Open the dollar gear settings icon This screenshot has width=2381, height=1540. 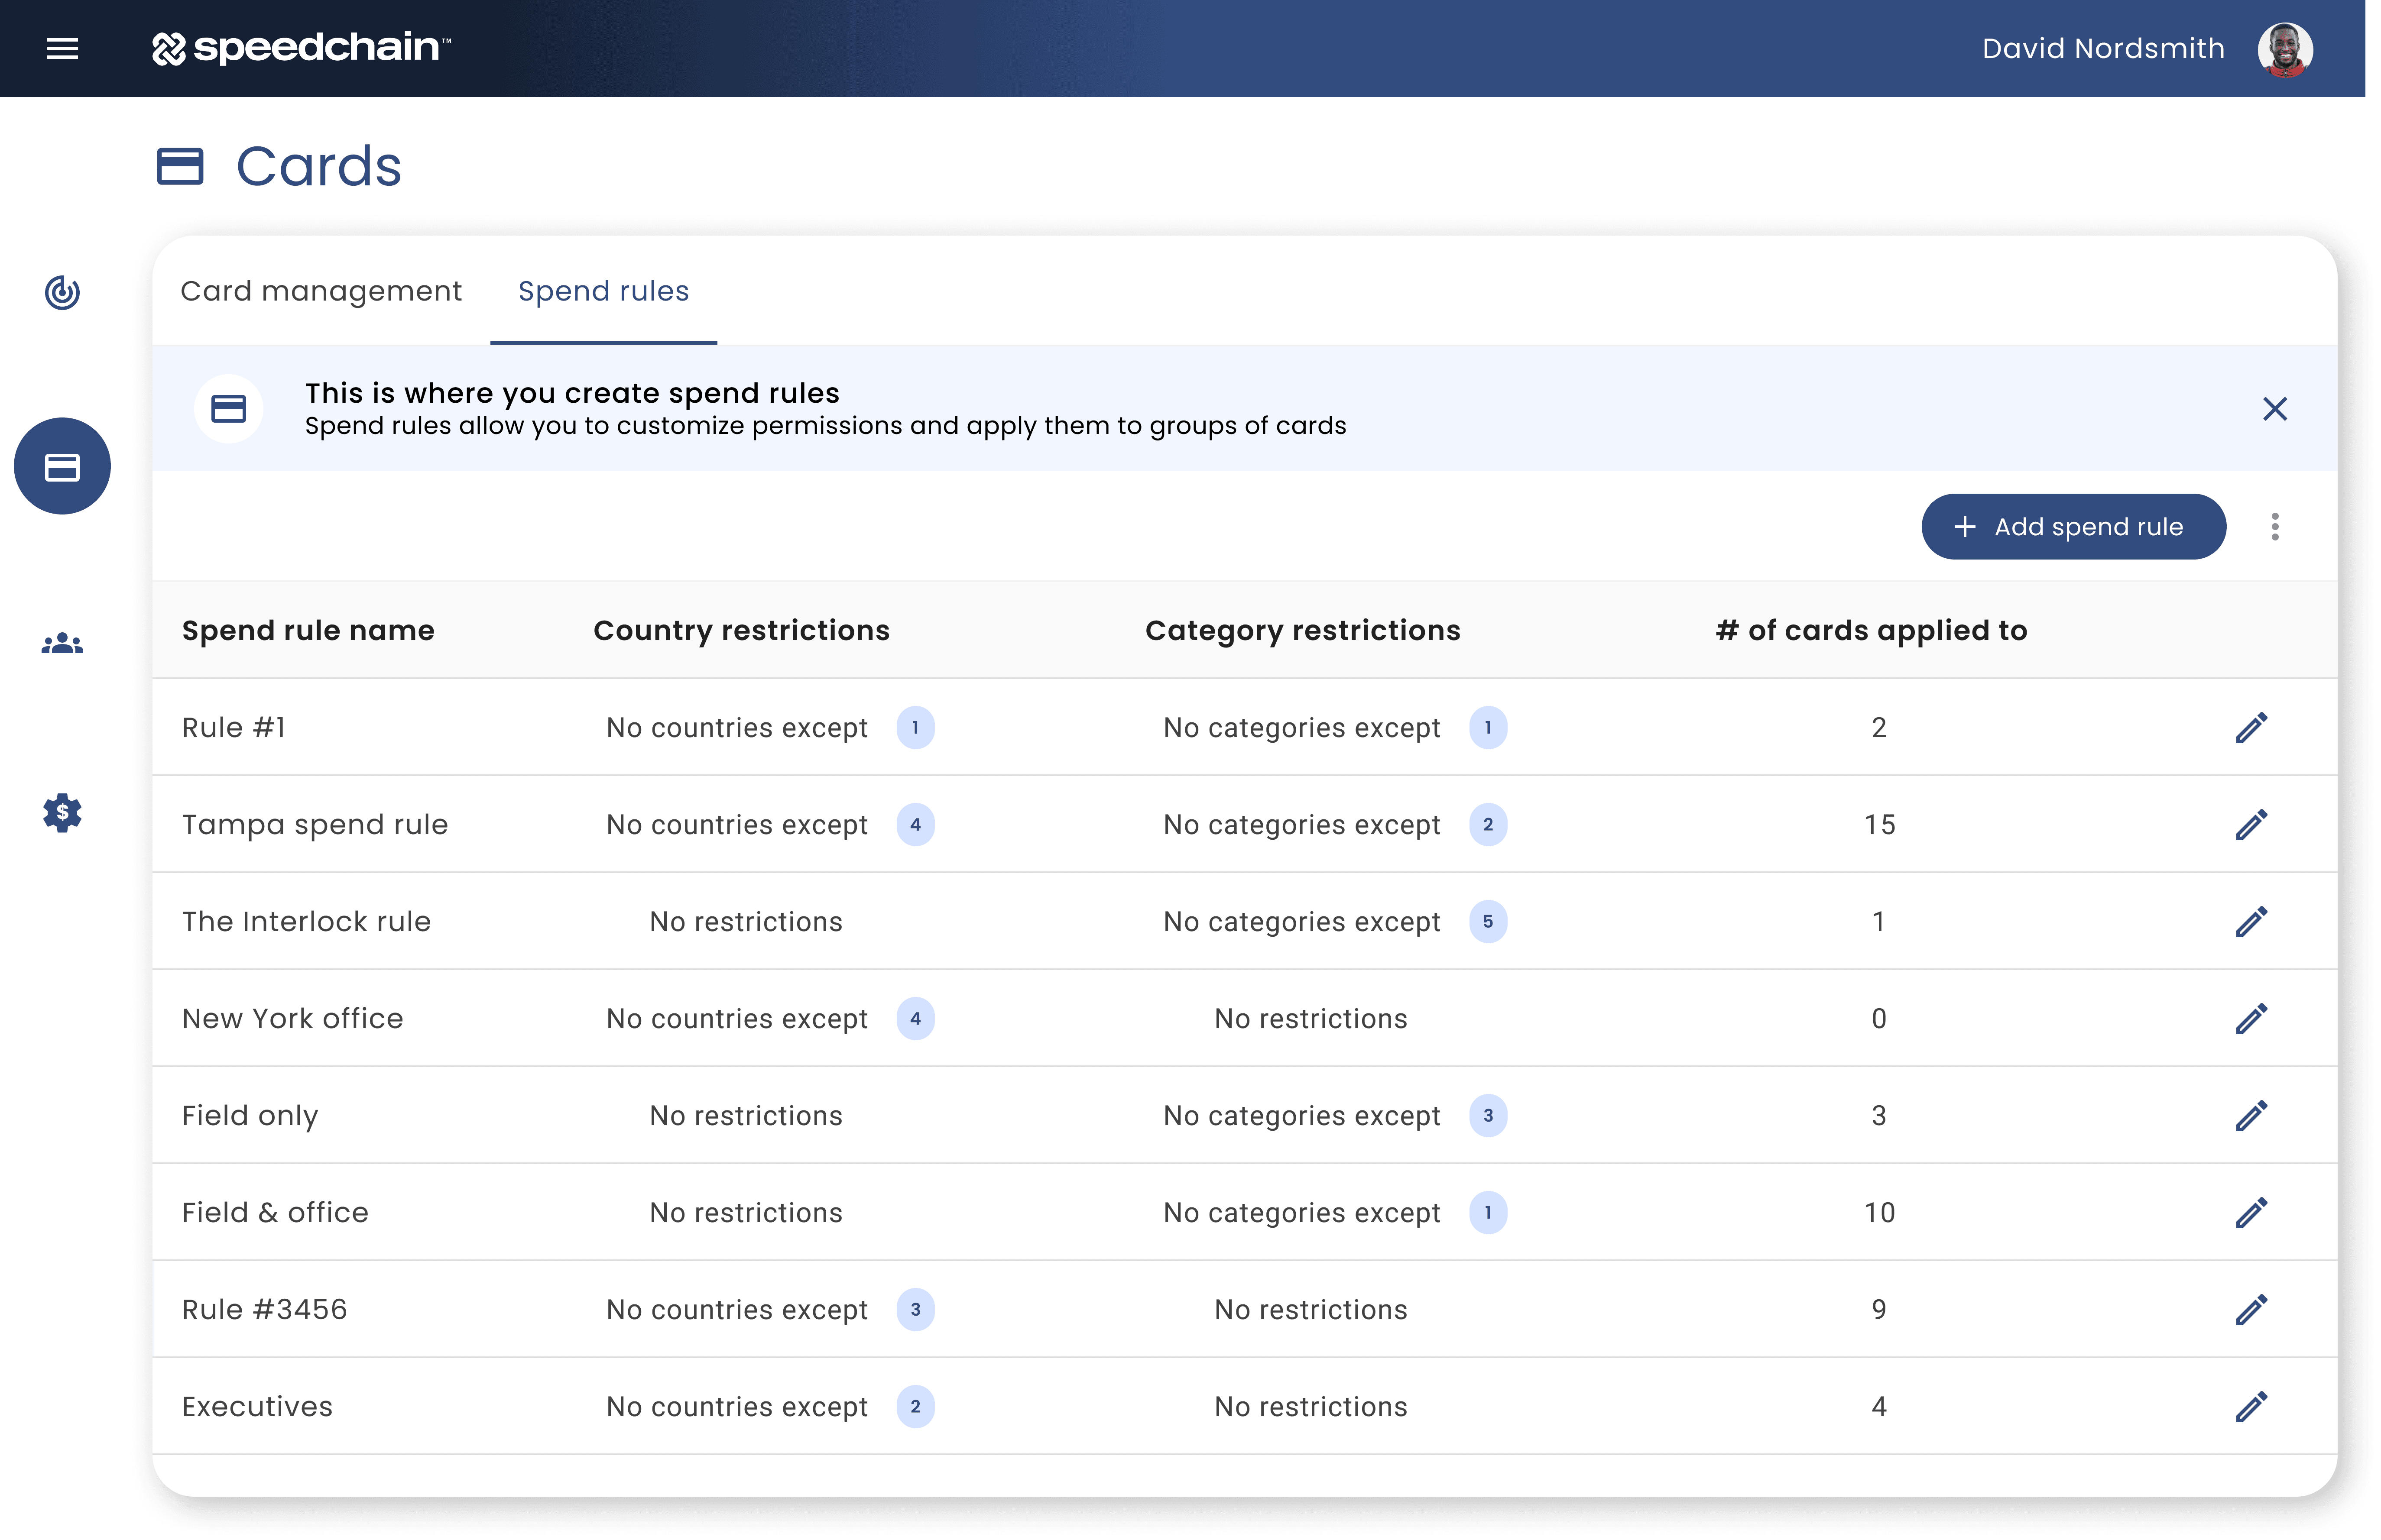(x=62, y=813)
